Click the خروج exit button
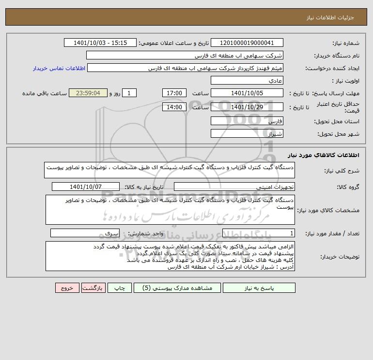This screenshot has width=373, height=360. pos(67,288)
